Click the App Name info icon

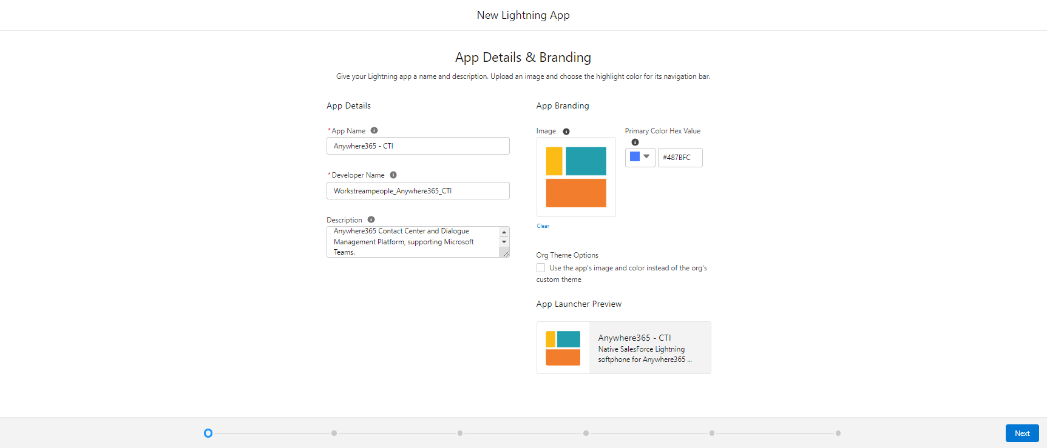pyautogui.click(x=374, y=130)
